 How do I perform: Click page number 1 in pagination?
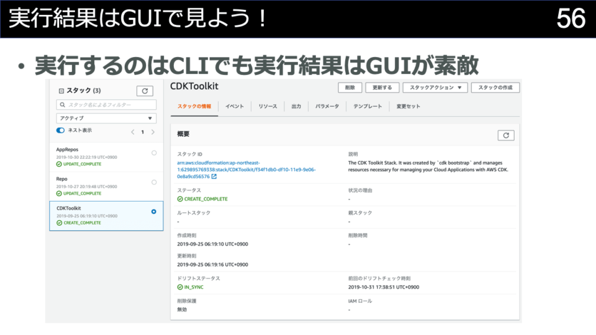click(x=143, y=132)
